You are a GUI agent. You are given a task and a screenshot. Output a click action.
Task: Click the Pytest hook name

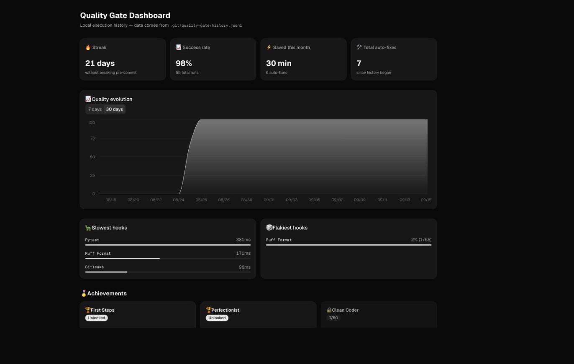pos(92,240)
